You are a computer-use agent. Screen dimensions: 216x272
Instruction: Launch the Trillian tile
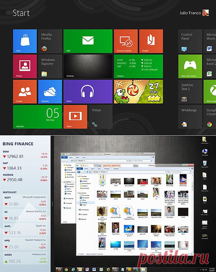click(100, 117)
